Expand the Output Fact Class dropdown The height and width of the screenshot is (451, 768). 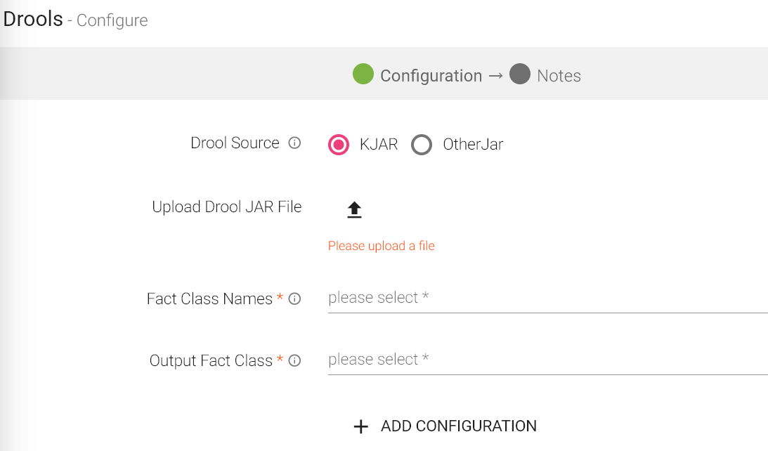coord(547,360)
